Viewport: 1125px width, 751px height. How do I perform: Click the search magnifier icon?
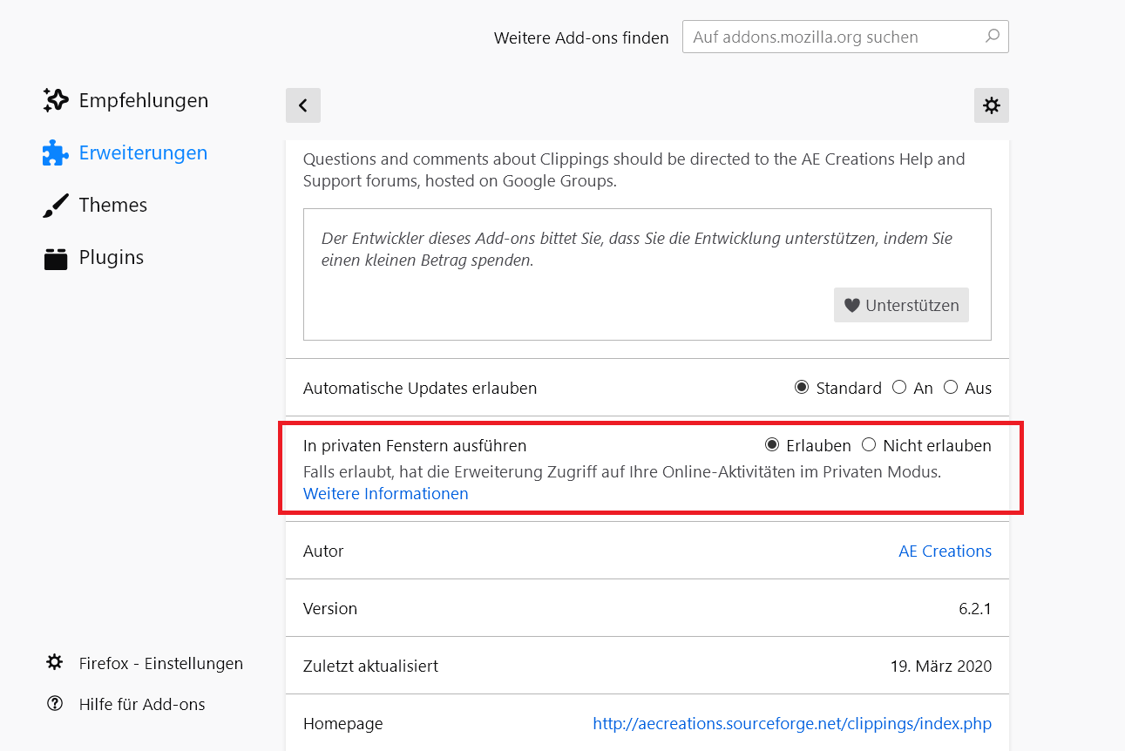(x=992, y=37)
